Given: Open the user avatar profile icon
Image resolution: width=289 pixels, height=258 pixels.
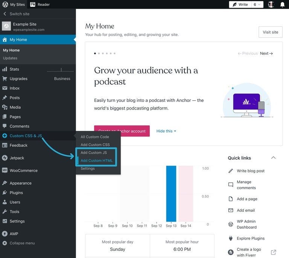Looking at the screenshot, I should (x=271, y=5).
